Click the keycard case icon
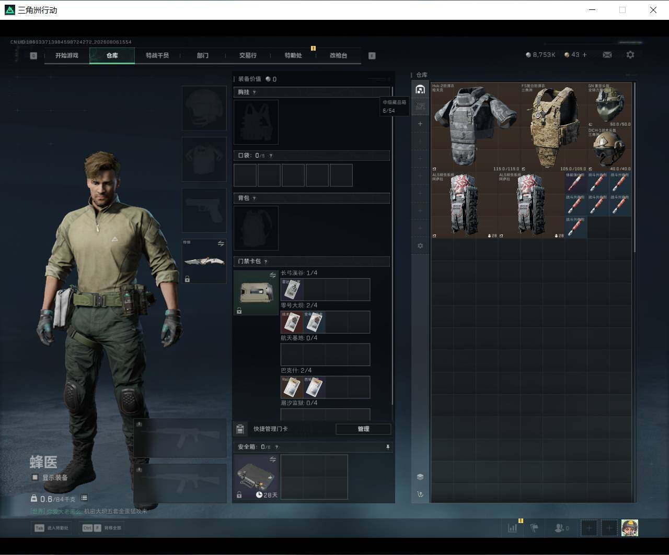This screenshot has height=555, width=669. coord(256,293)
